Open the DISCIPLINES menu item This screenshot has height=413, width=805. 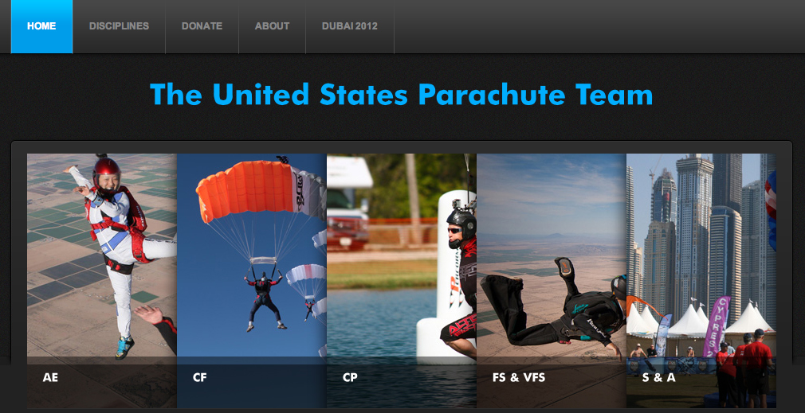click(119, 26)
